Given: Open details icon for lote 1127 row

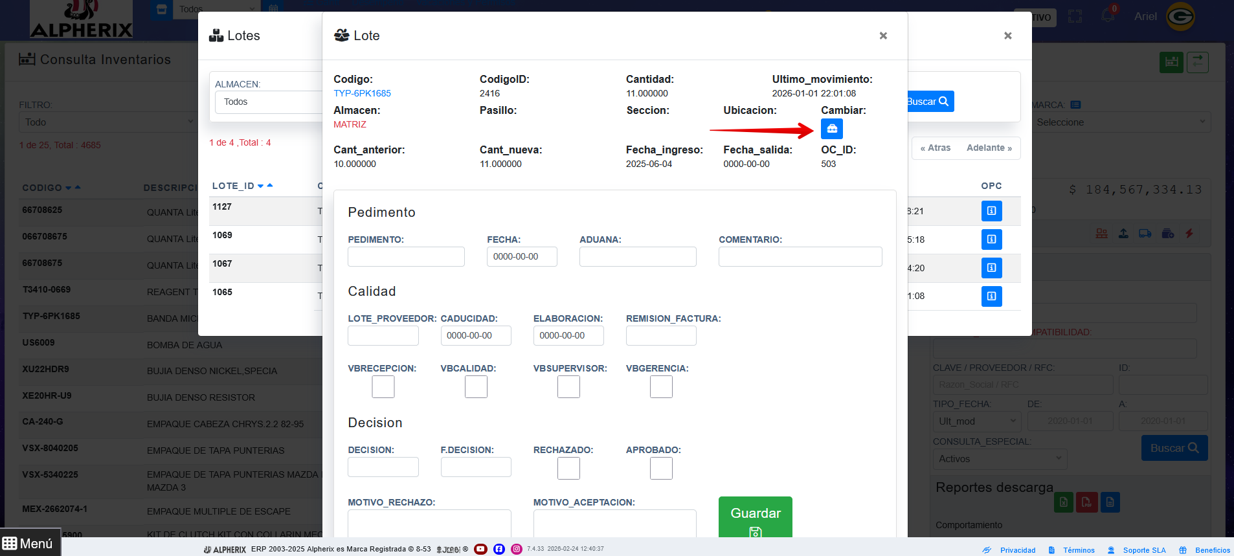Looking at the screenshot, I should tap(991, 211).
